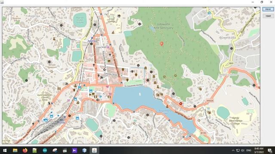The height and width of the screenshot is (154, 275).
Task: Click the red hospital cross icon near the lake
Action: click(180, 104)
